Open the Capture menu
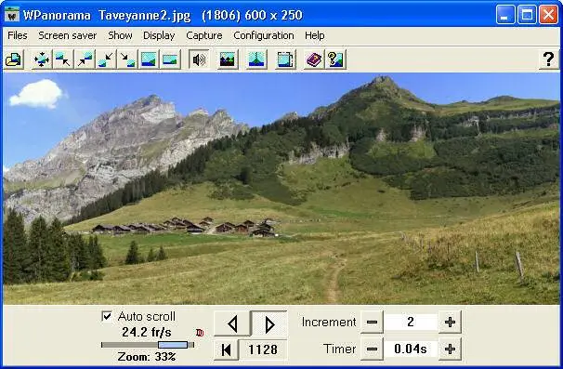Image resolution: width=563 pixels, height=369 pixels. tap(204, 35)
